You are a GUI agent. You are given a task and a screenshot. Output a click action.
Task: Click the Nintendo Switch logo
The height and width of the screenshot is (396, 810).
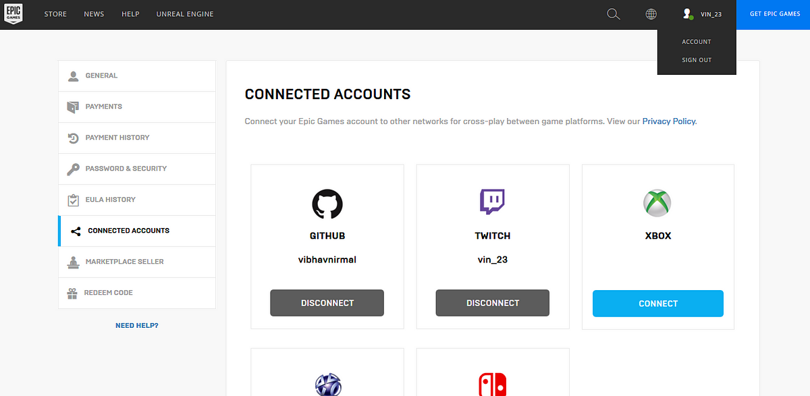[x=493, y=385]
